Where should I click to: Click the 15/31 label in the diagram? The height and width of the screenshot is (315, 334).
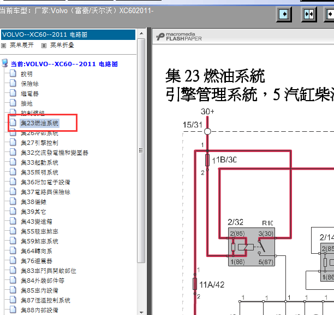pyautogui.click(x=193, y=125)
